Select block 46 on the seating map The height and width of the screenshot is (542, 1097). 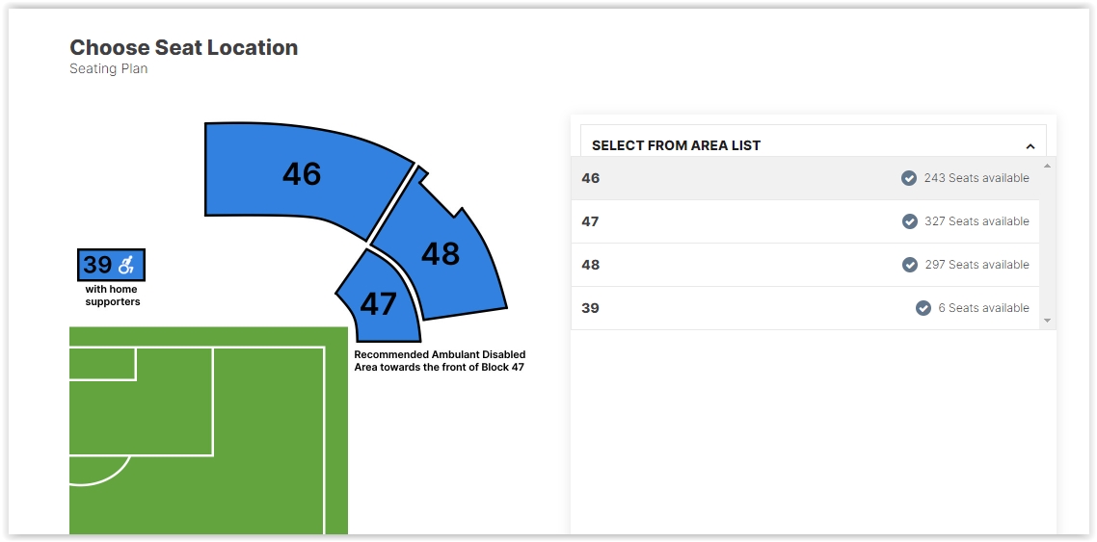click(x=303, y=173)
